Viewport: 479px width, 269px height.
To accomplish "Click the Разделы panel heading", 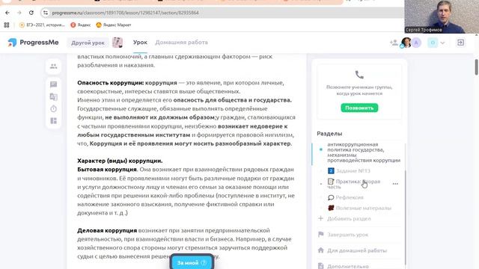I will click(329, 134).
